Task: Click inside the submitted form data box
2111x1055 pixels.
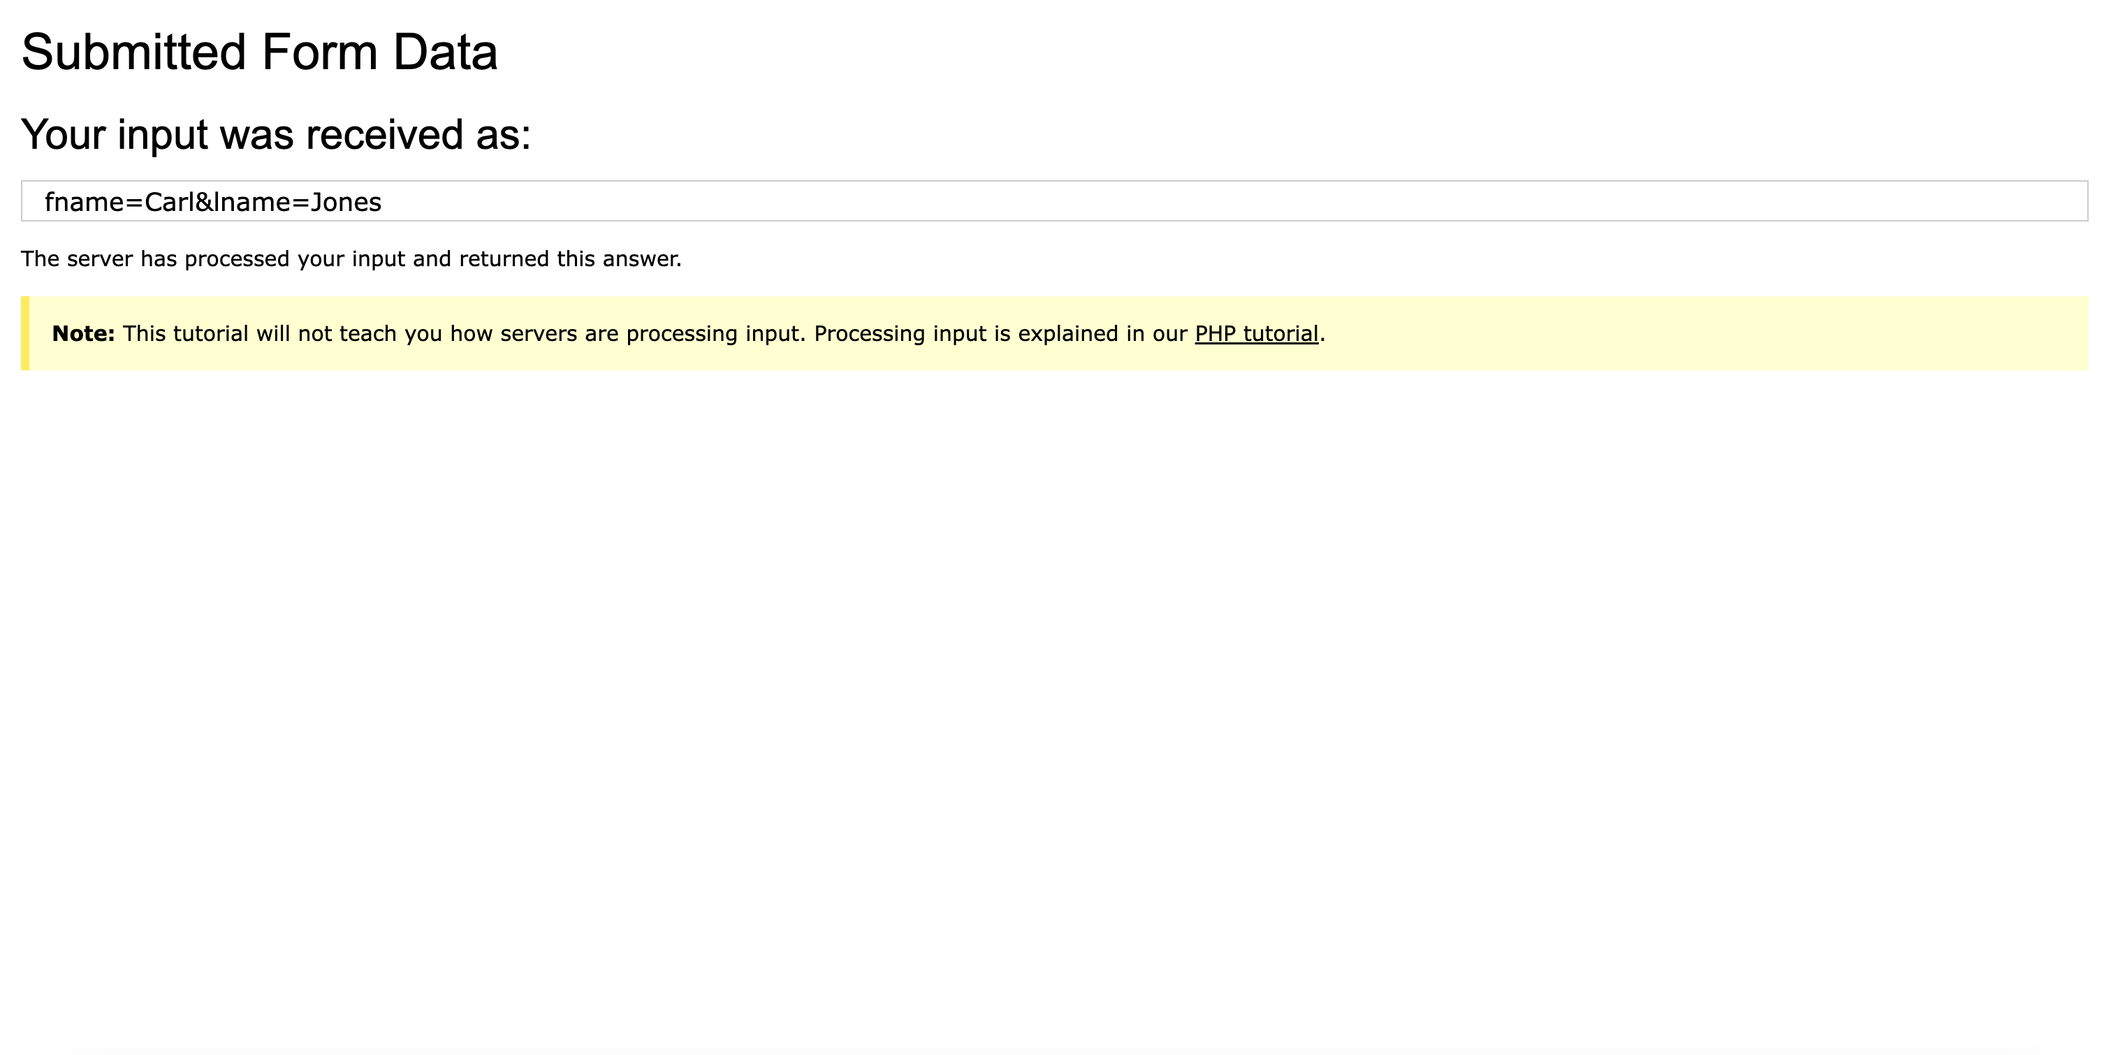Action: click(x=656, y=202)
